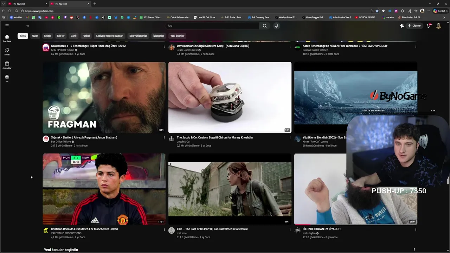Select Aksiyon-macera oyunları filter chip
Viewport: 450px width, 253px height.
110,36
